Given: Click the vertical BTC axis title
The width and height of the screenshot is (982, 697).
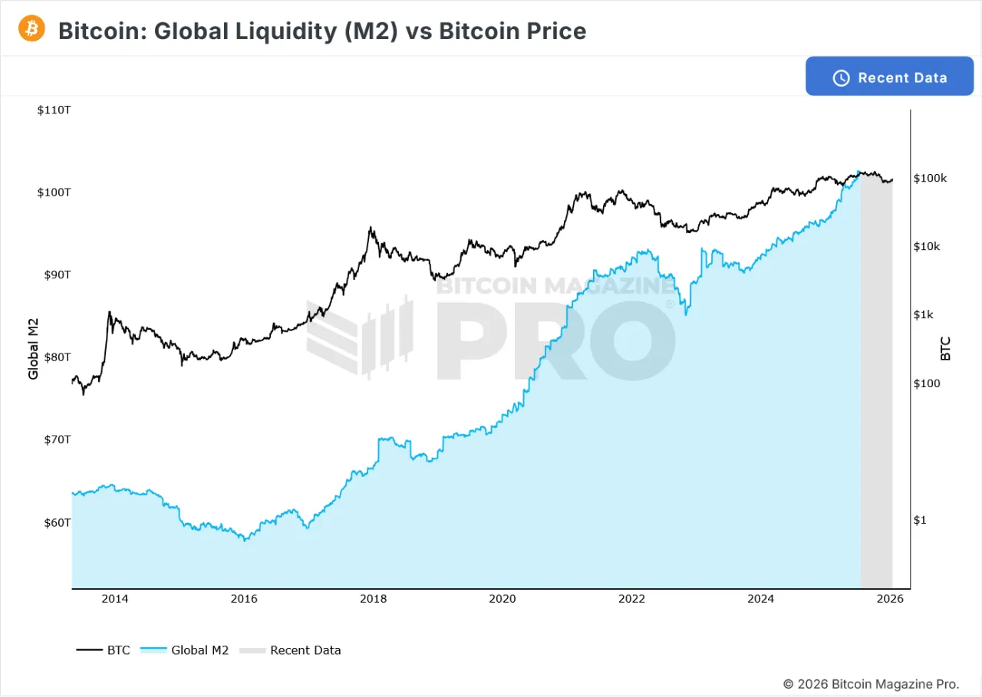Looking at the screenshot, I should pos(946,349).
